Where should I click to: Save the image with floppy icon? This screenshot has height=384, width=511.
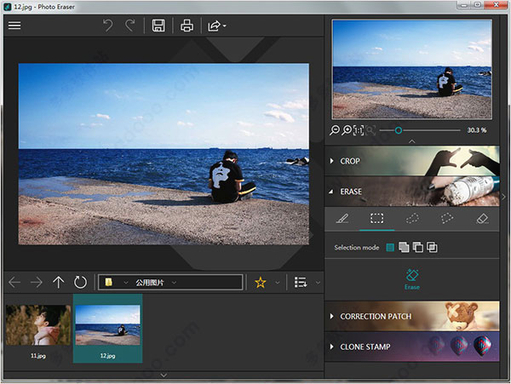[x=158, y=26]
